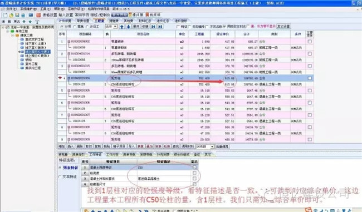Click 输入设置 toolbar button

tap(66, 15)
